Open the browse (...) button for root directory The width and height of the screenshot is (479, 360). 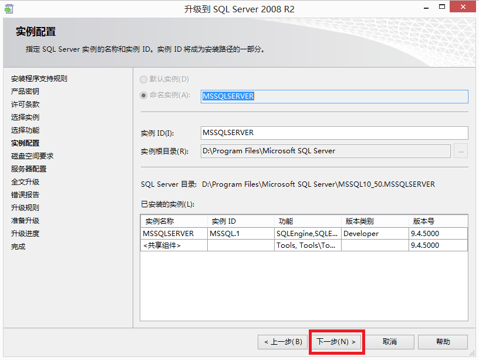(x=461, y=151)
